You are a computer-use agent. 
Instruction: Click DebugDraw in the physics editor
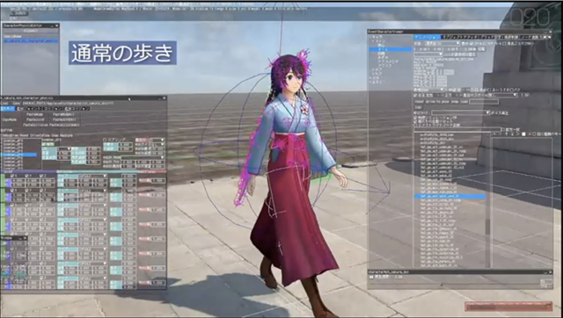[10, 135]
